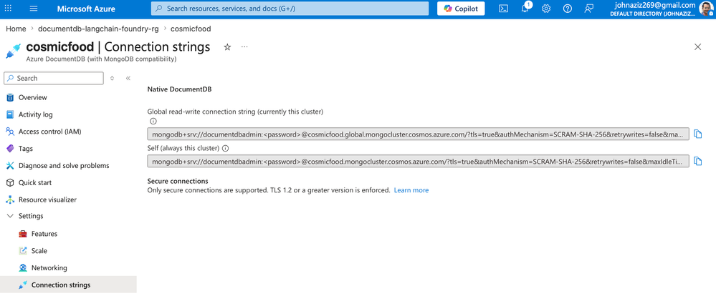Click the Scale icon in Settings

point(23,251)
